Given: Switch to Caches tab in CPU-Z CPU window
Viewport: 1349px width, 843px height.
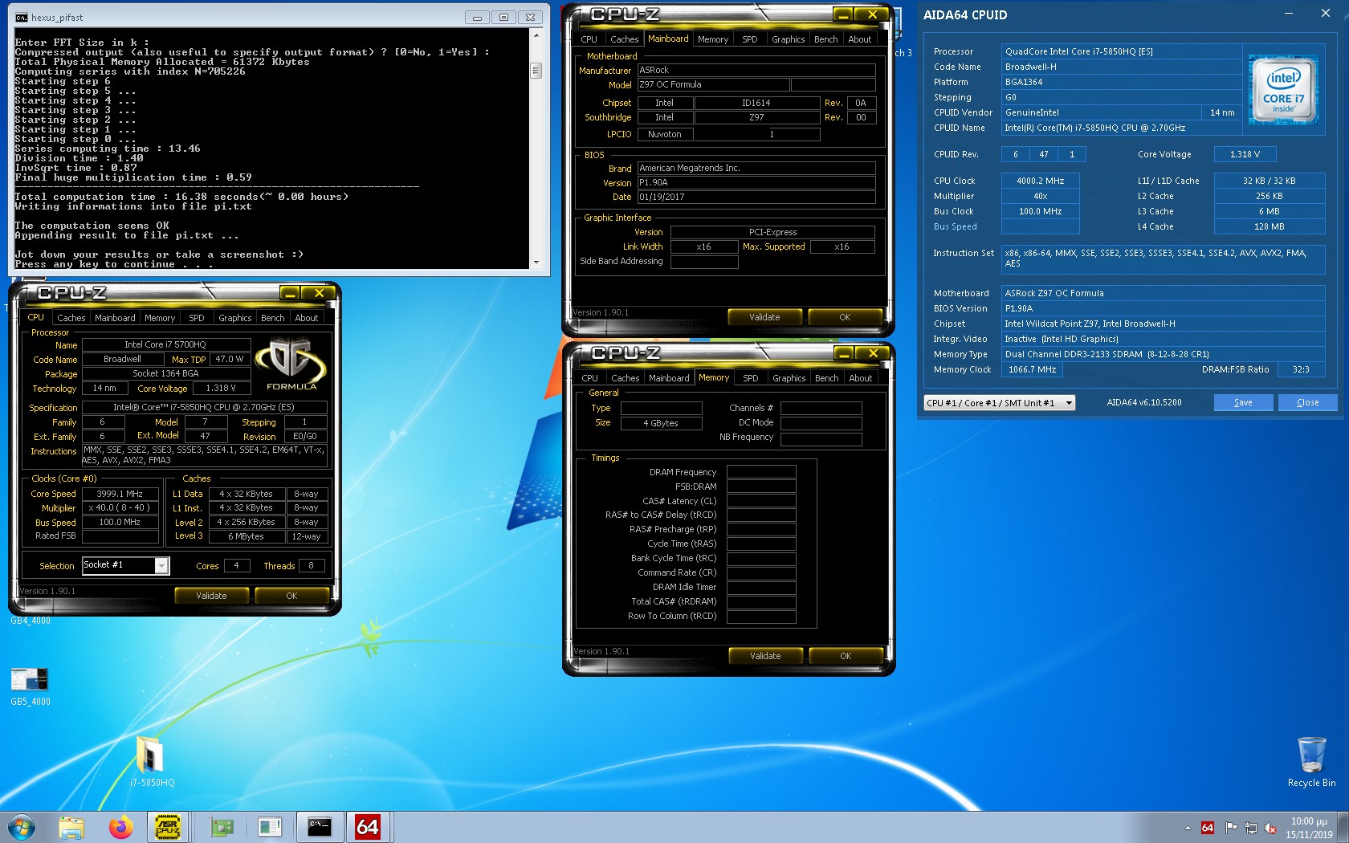Looking at the screenshot, I should 71,318.
